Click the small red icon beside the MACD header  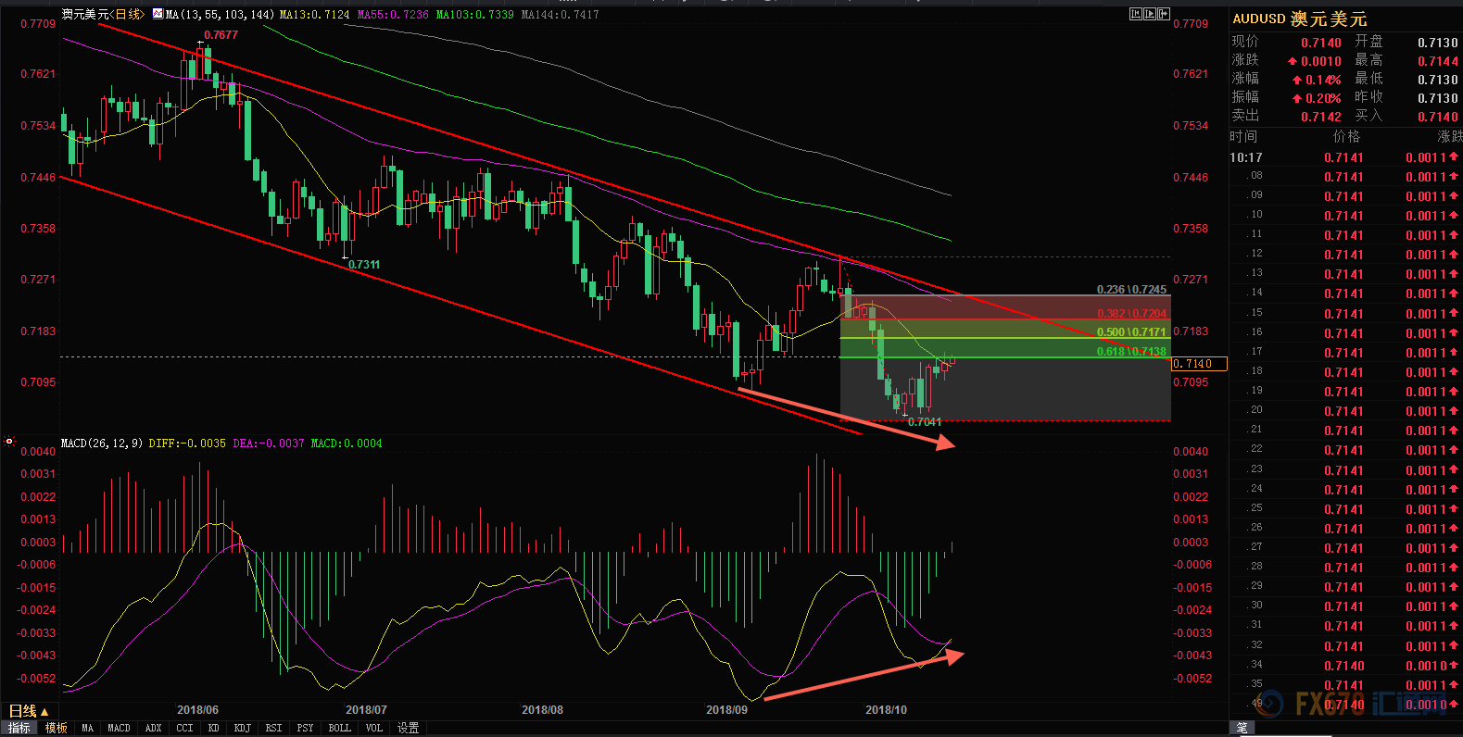(x=9, y=442)
